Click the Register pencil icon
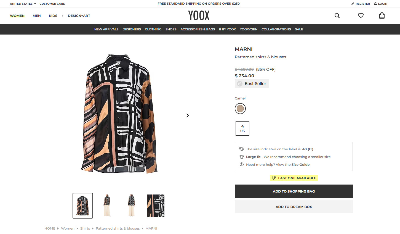The height and width of the screenshot is (234, 400). (353, 4)
